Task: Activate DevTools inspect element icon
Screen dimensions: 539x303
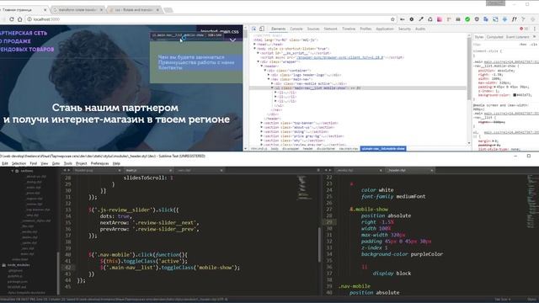Action: point(254,29)
